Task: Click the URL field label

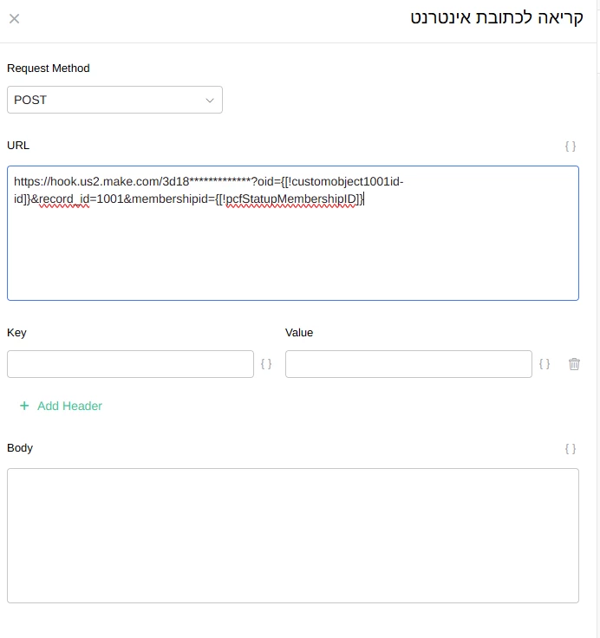Action: click(18, 145)
